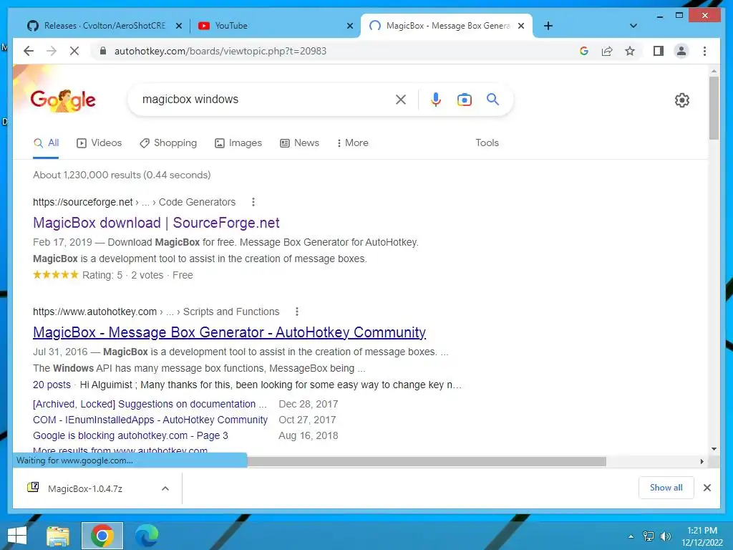Screen dimensions: 733x550
Task: Open COM IEnumInstalledApps AutoHotkey Community link
Action: 150,420
